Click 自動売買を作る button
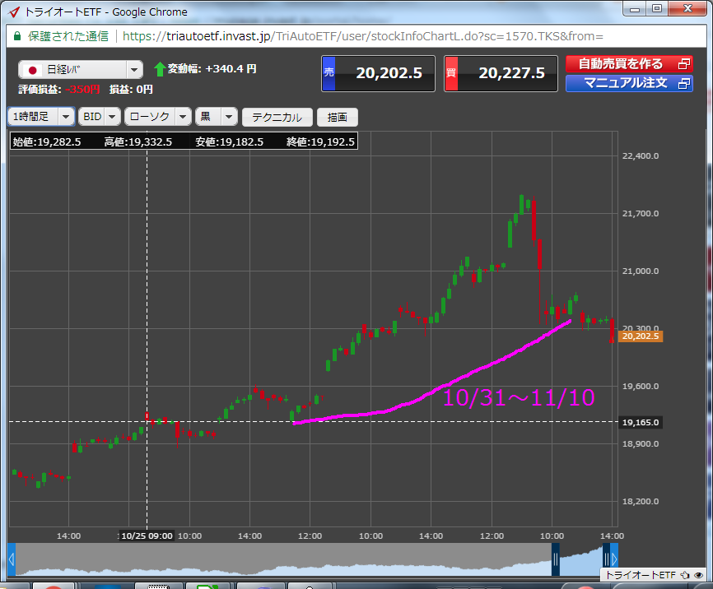Image resolution: width=713 pixels, height=589 pixels. [629, 64]
